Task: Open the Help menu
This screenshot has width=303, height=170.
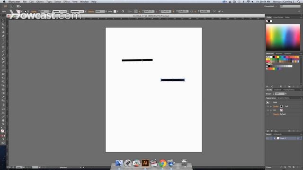Action: click(94, 1)
